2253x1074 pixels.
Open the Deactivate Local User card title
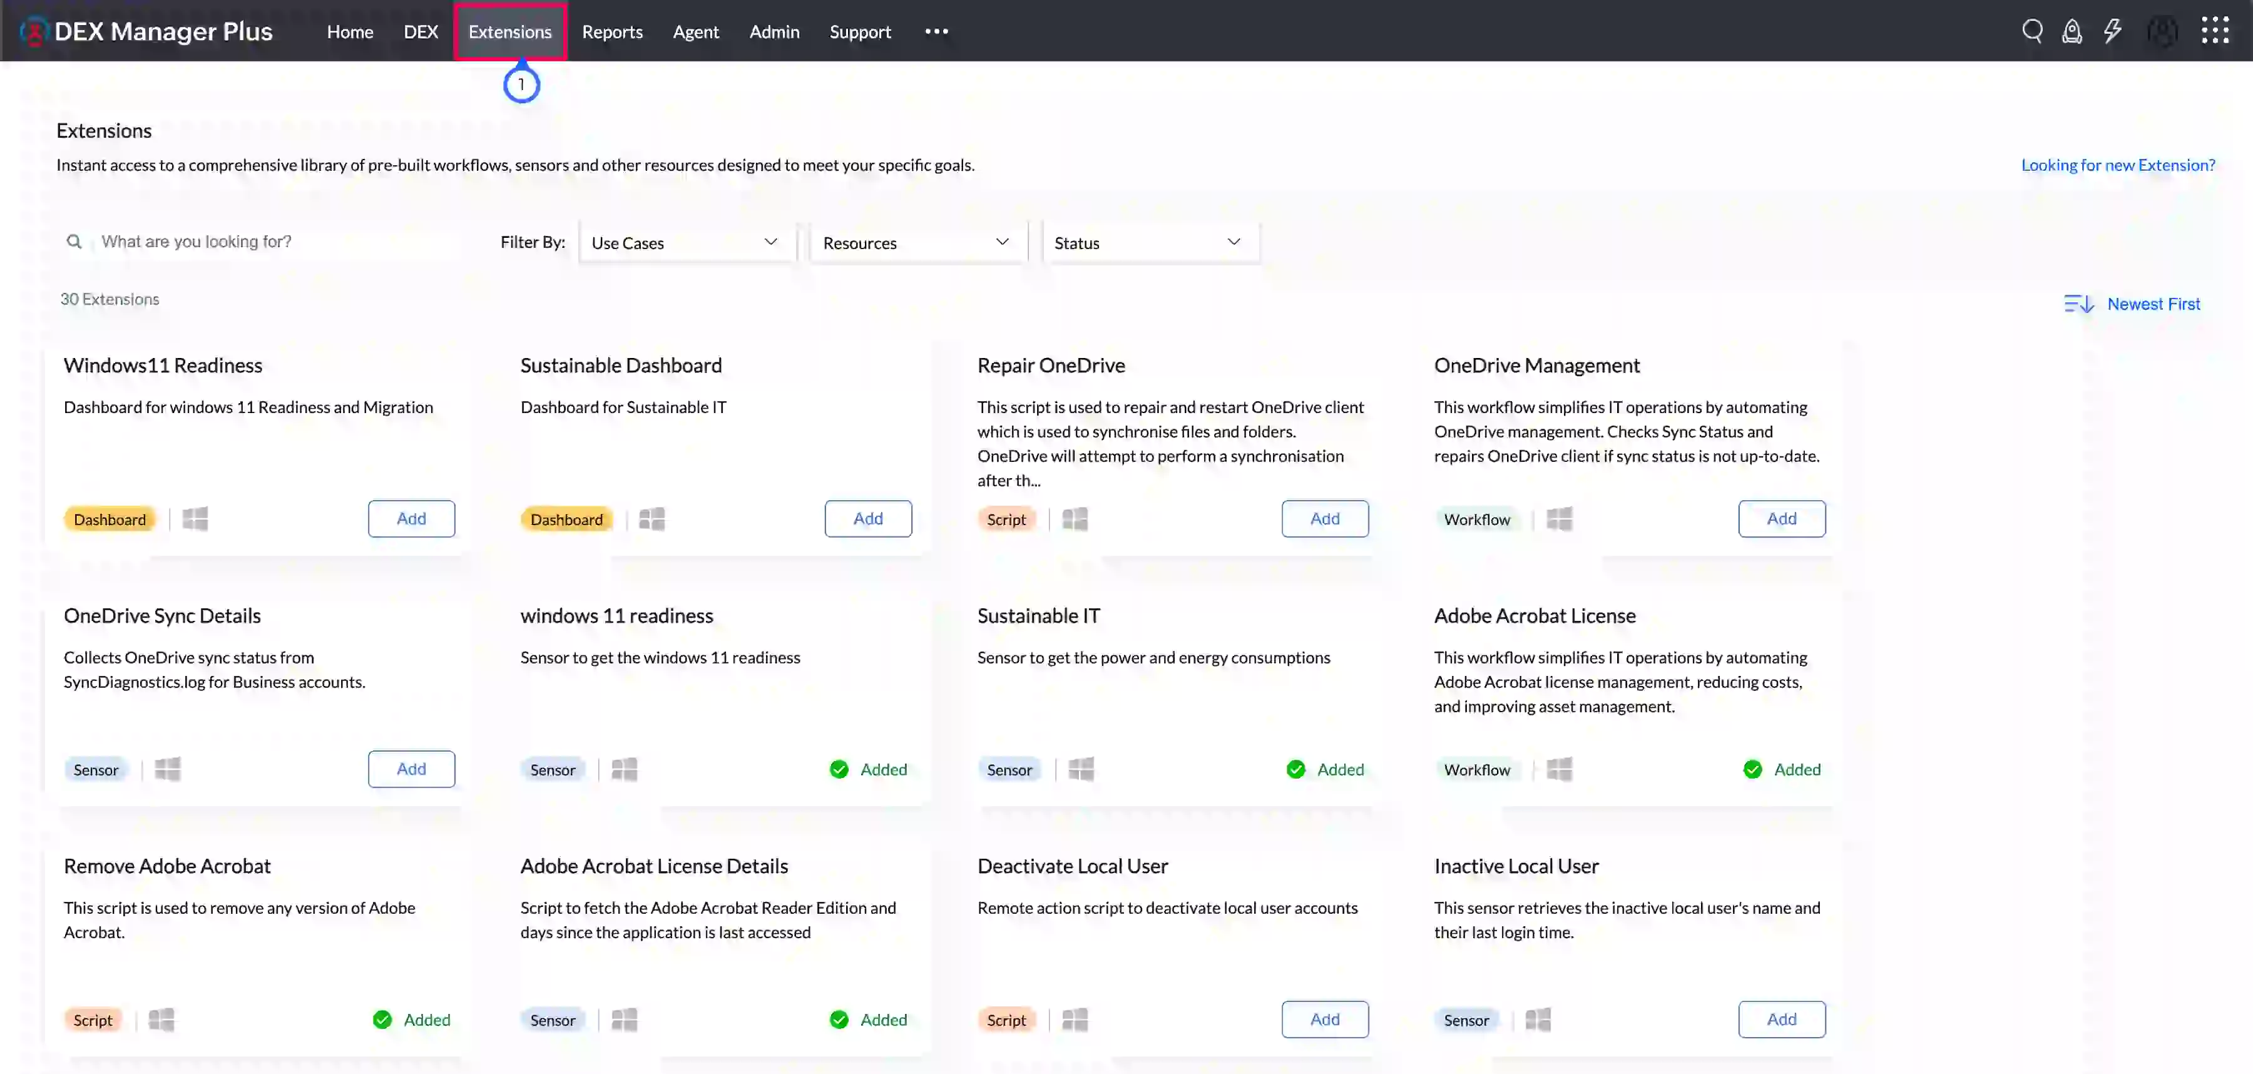[x=1072, y=866]
